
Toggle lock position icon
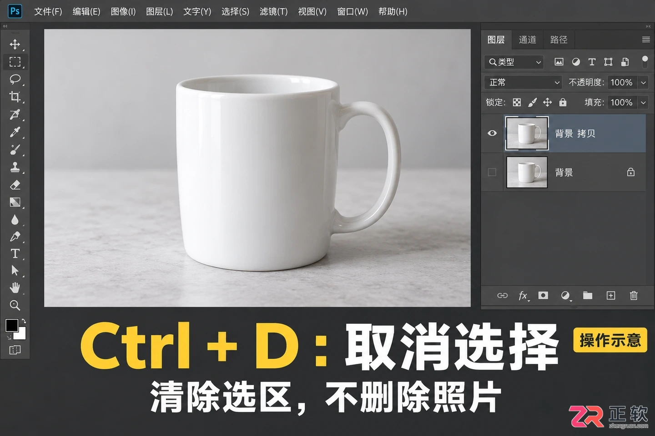pos(548,102)
